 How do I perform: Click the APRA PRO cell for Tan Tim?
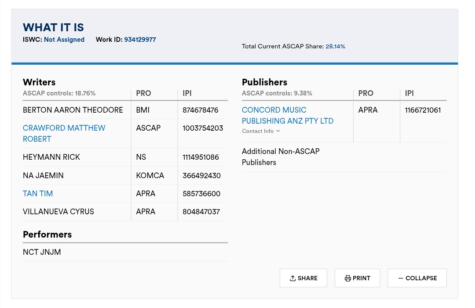click(146, 194)
